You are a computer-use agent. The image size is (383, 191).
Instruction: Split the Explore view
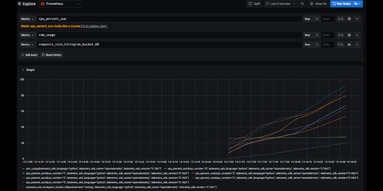coord(255,4)
